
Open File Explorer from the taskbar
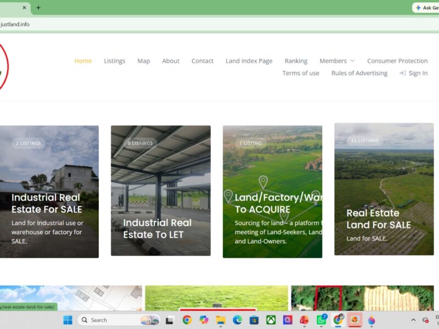click(221, 320)
